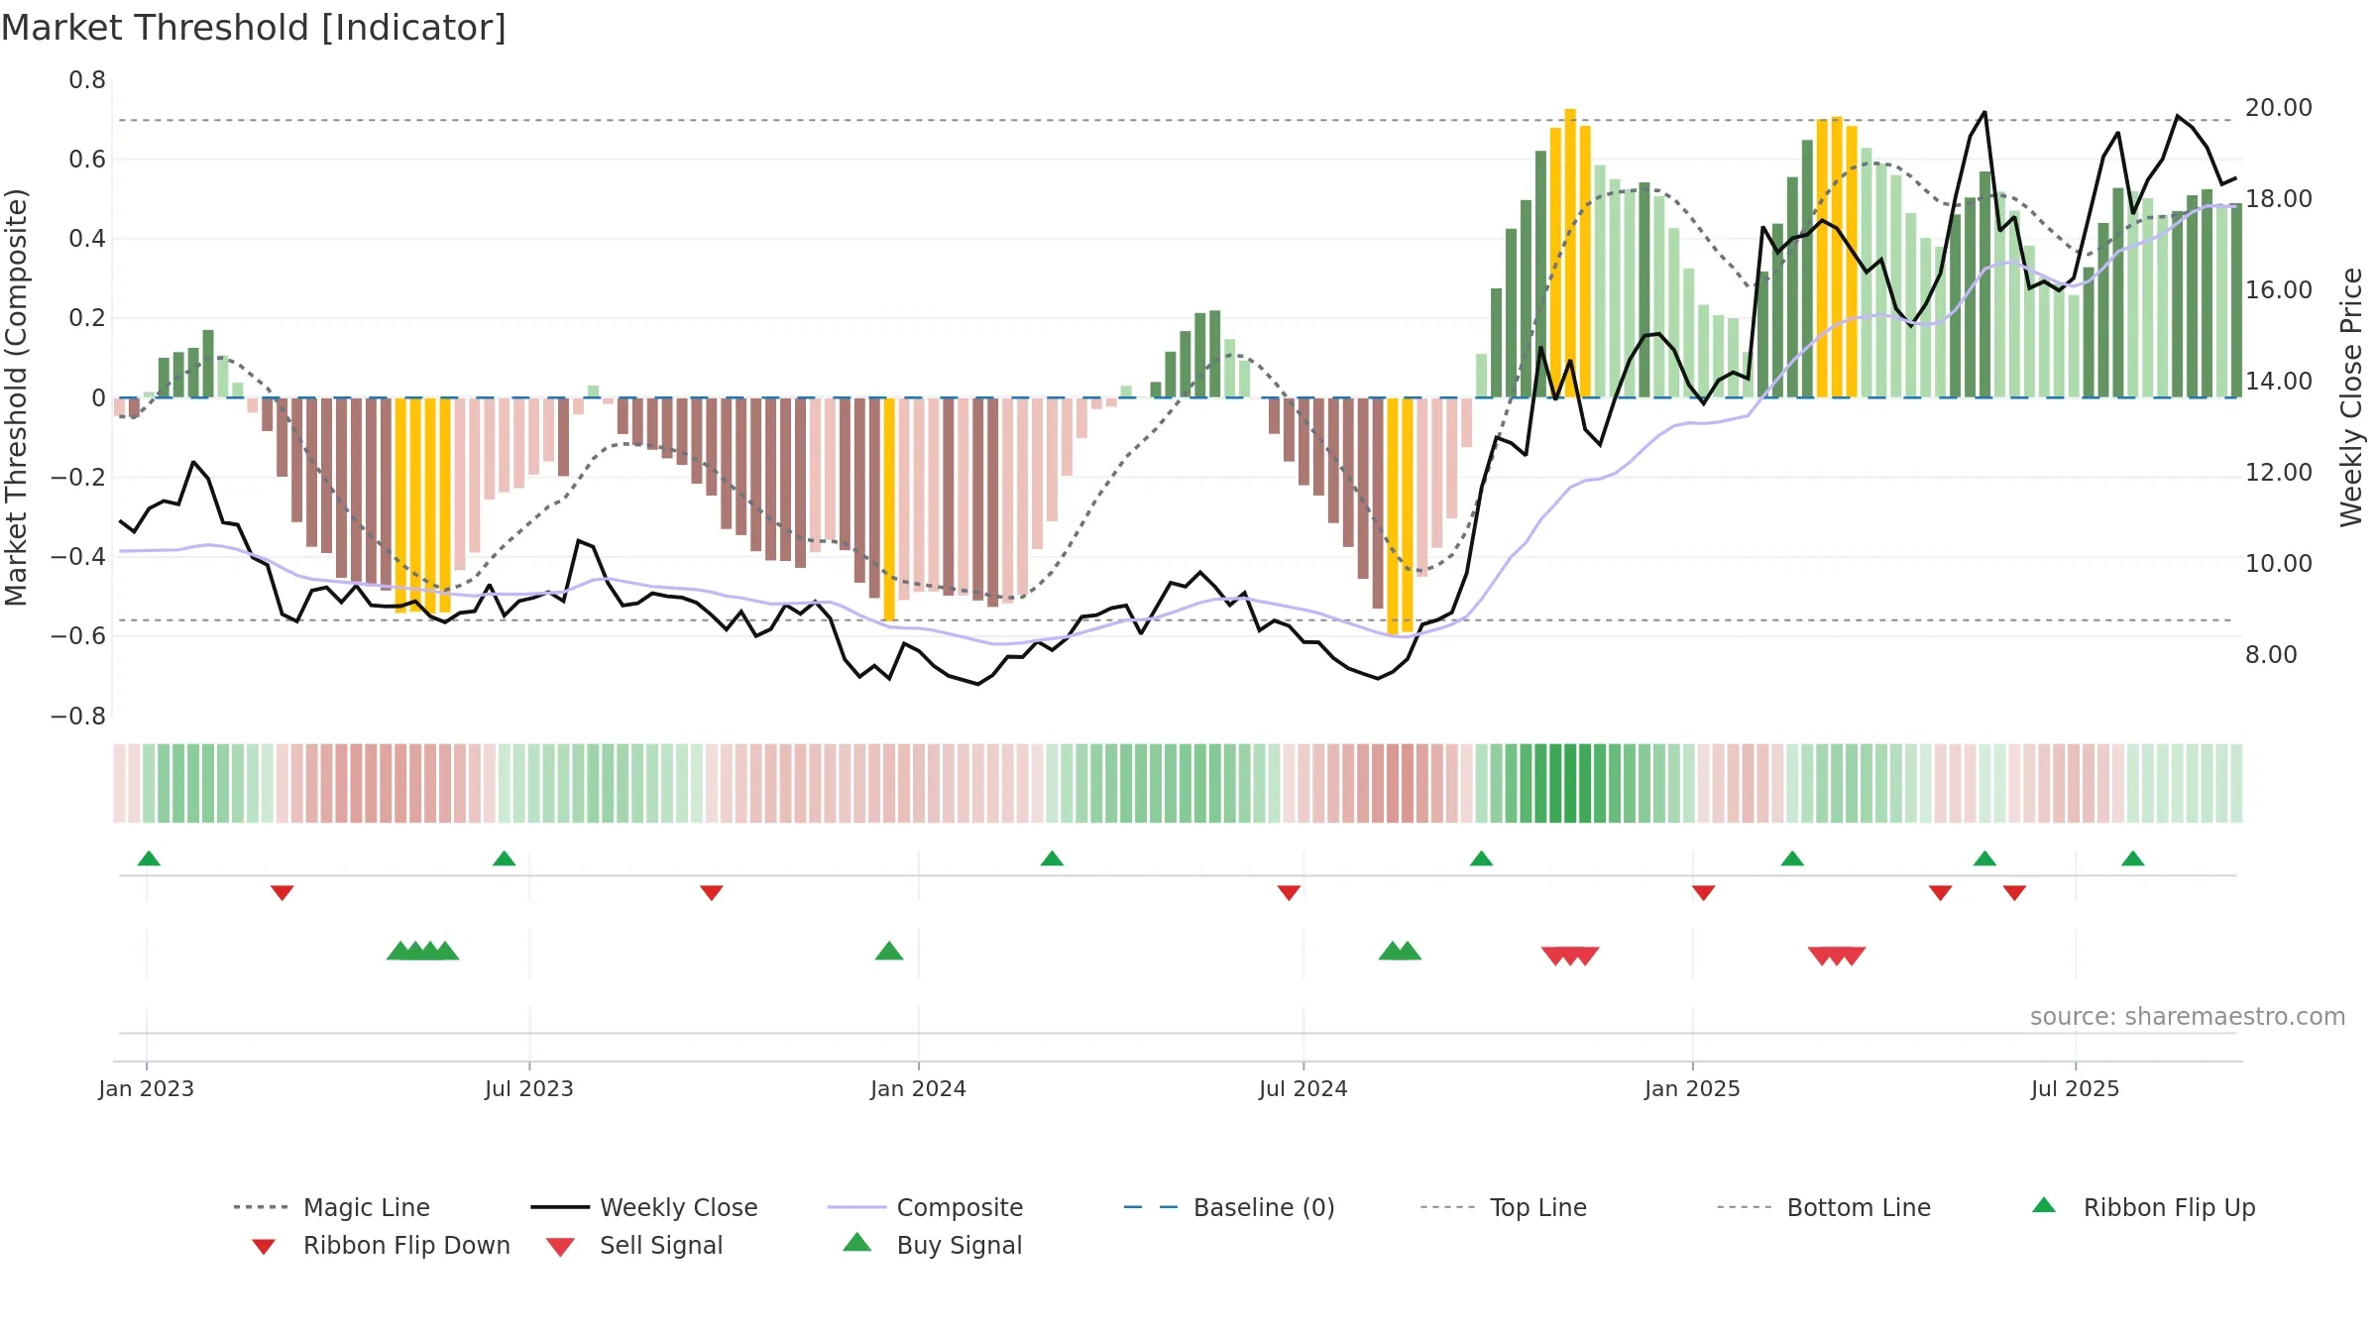
Task: Click the Jan 2023 x-axis label
Action: point(147,1088)
